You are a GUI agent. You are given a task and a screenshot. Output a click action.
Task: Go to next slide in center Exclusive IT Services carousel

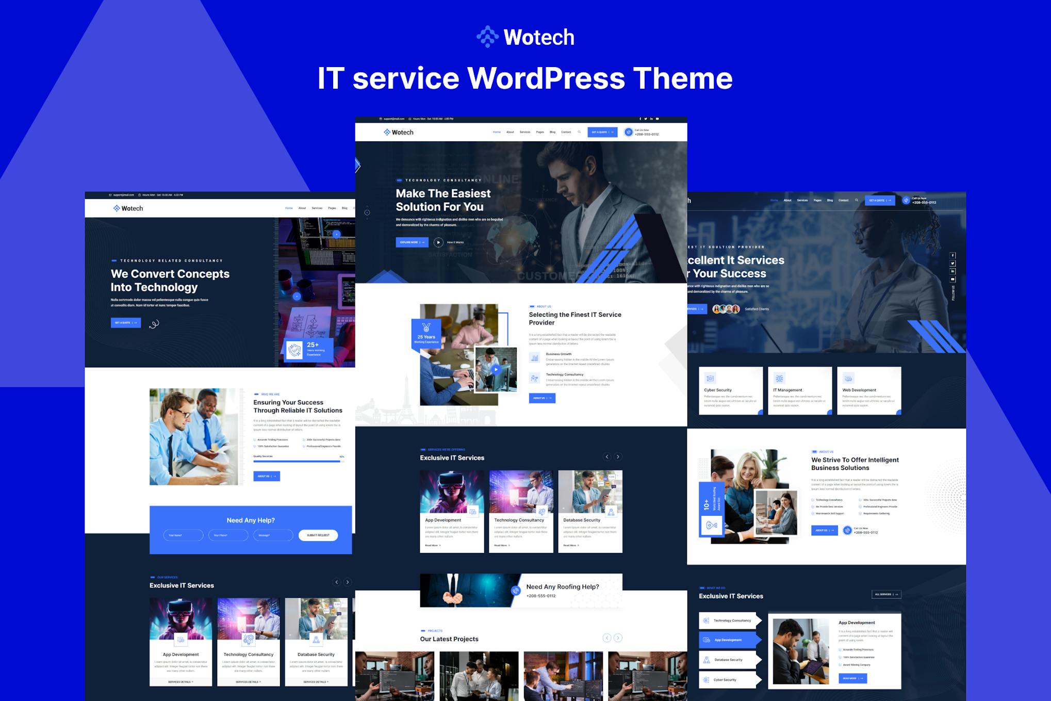(x=618, y=457)
